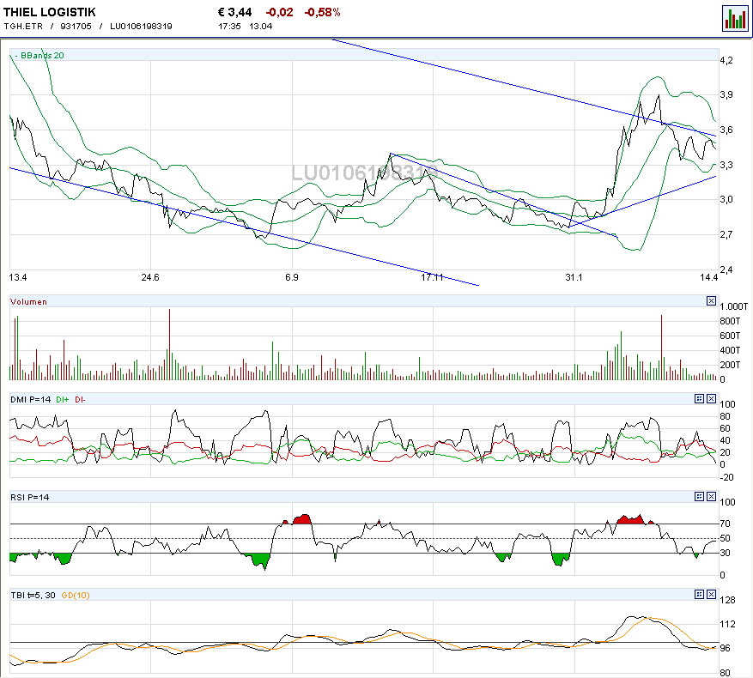Click the 24.6 date axis label
Viewport: 753px width, 678px height.
tap(150, 277)
